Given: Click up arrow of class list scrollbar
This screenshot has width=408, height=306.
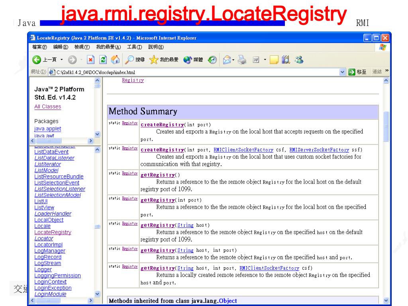Looking at the screenshot, I should (97, 150).
